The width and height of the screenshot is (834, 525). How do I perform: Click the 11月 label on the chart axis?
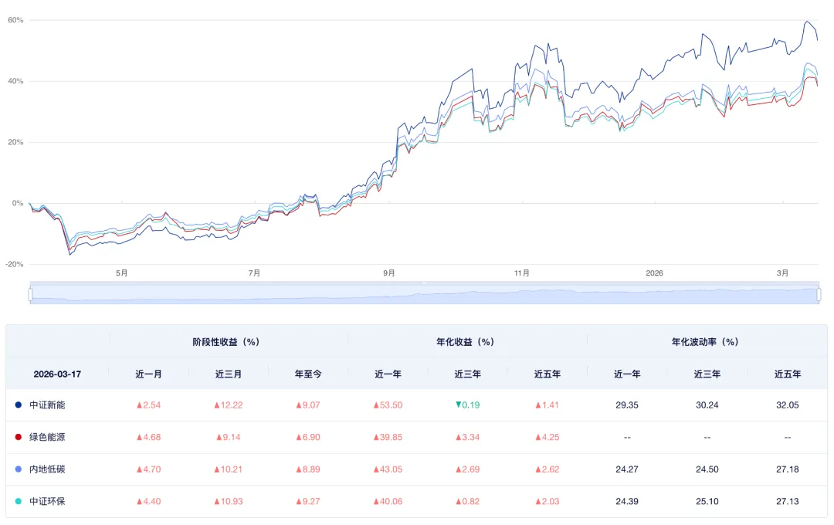click(x=522, y=273)
